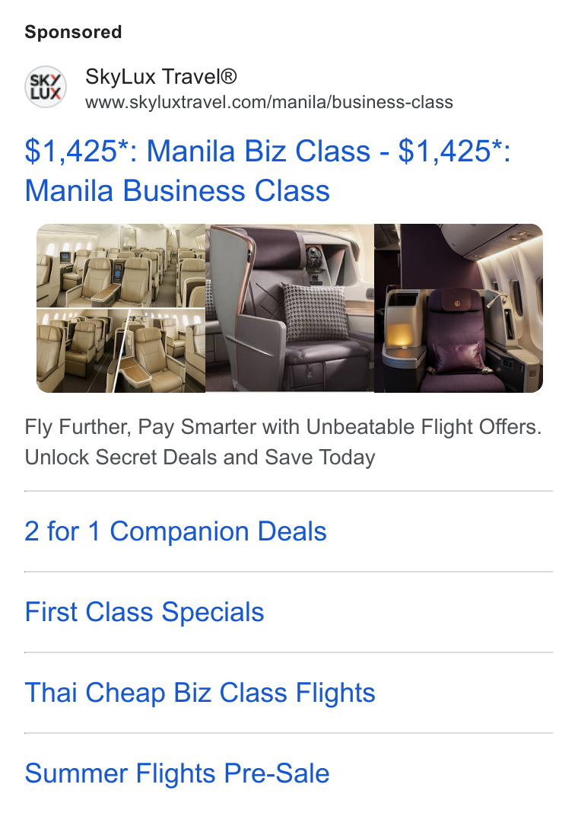
Task: Open 2 for 1 Companion Deals
Action: click(x=176, y=531)
